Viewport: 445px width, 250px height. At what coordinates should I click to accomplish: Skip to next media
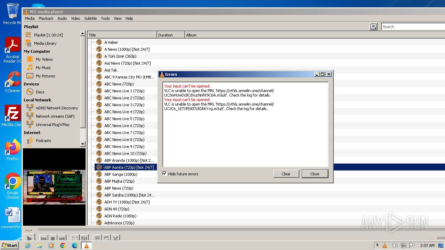(62, 239)
